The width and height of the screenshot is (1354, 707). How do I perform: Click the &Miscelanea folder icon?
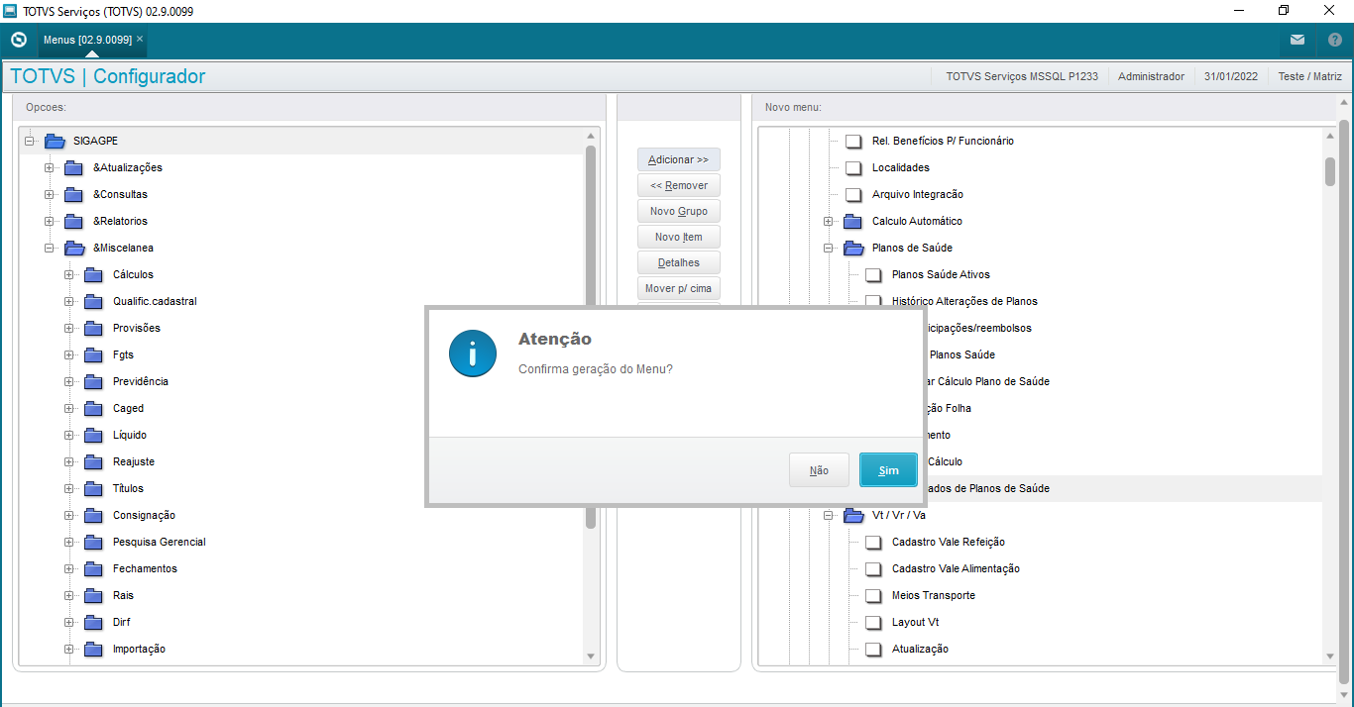(x=74, y=248)
